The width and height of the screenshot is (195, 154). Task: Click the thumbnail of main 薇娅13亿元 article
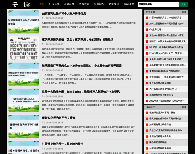coord(24,126)
